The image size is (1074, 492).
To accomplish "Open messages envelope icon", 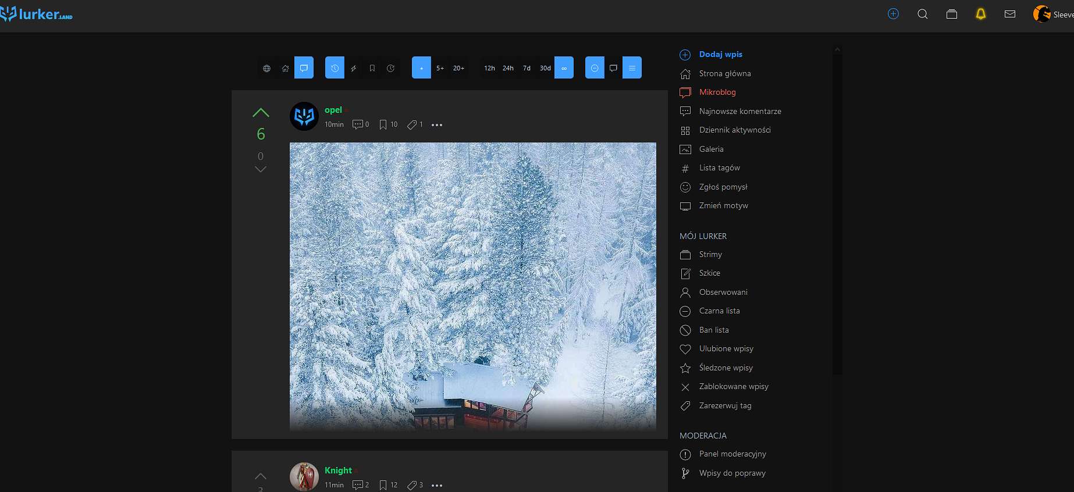I will (1010, 14).
